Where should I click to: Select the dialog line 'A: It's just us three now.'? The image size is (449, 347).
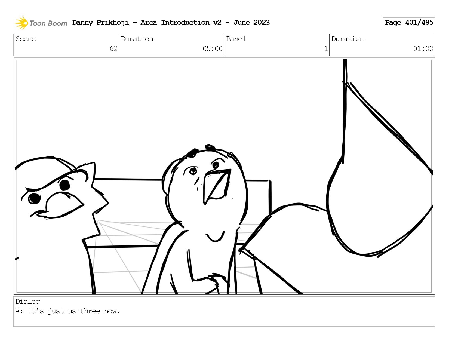pos(67,311)
